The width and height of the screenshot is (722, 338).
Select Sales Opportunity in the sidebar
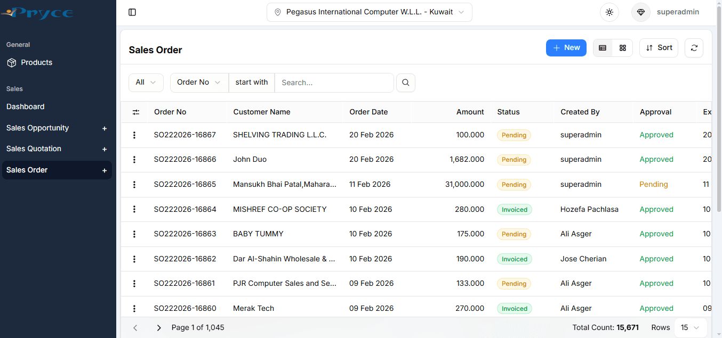(37, 128)
